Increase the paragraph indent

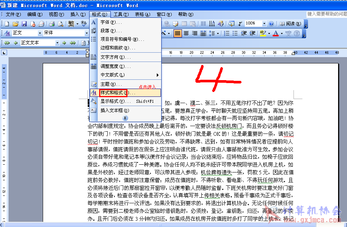(x=252, y=33)
